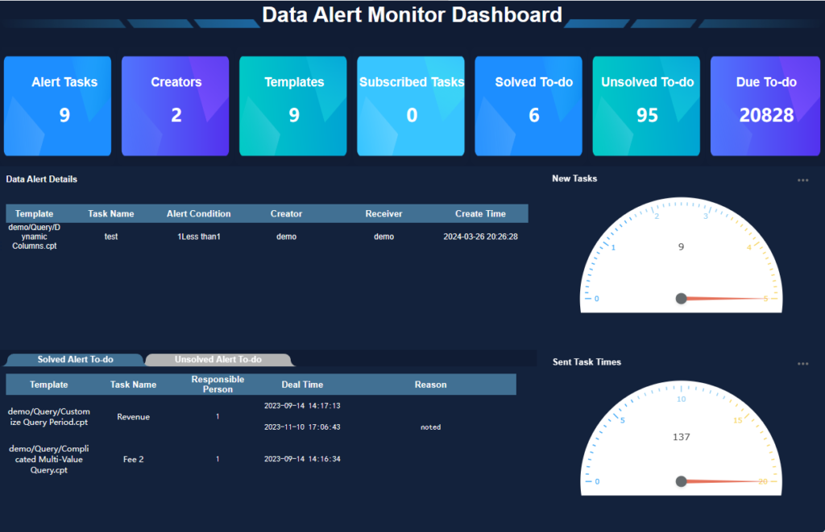Click the Subscribed Tasks card
This screenshot has height=532, width=825.
click(x=411, y=105)
